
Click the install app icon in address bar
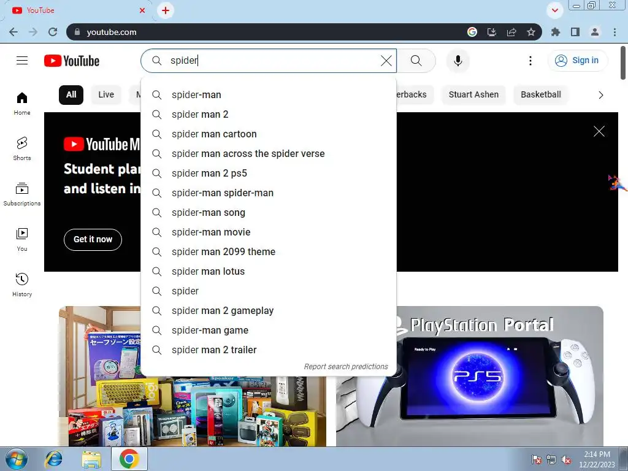(x=492, y=32)
